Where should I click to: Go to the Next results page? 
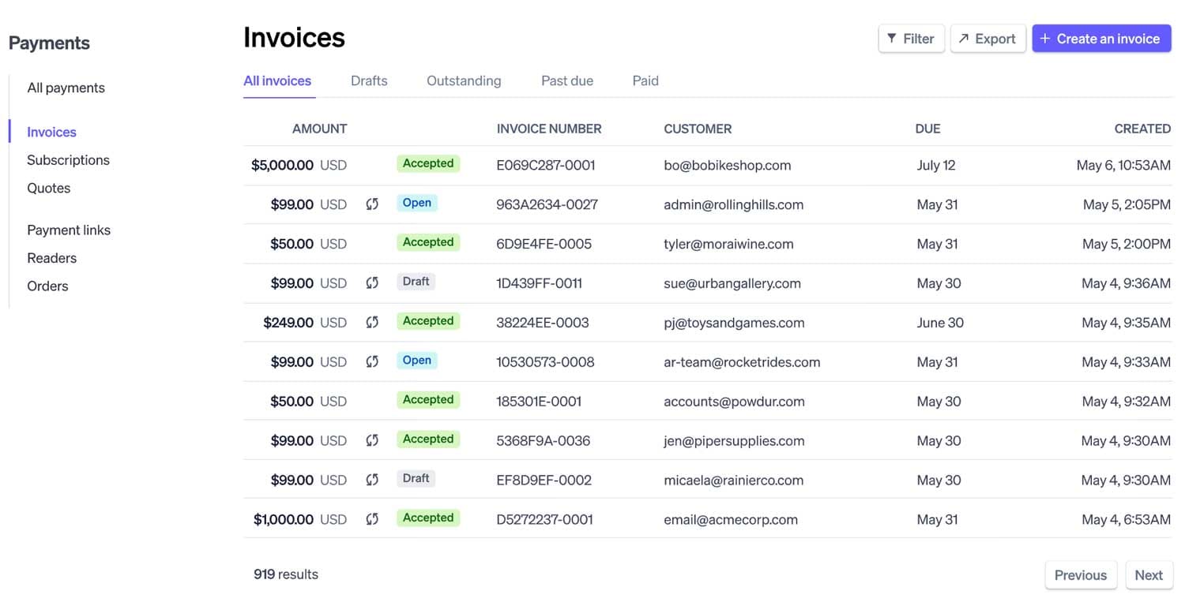point(1148,575)
